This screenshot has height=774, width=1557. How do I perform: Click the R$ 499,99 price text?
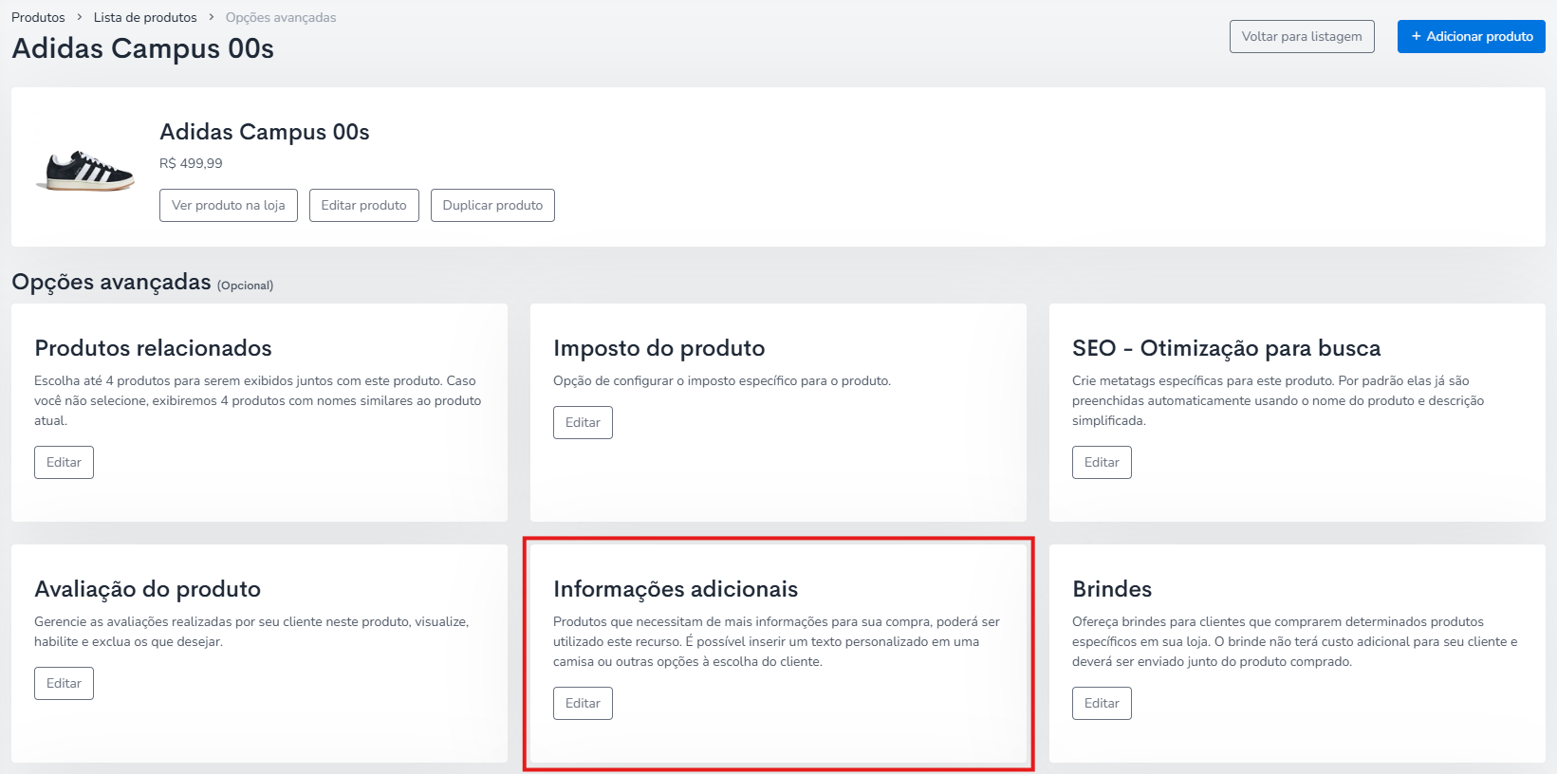point(191,163)
